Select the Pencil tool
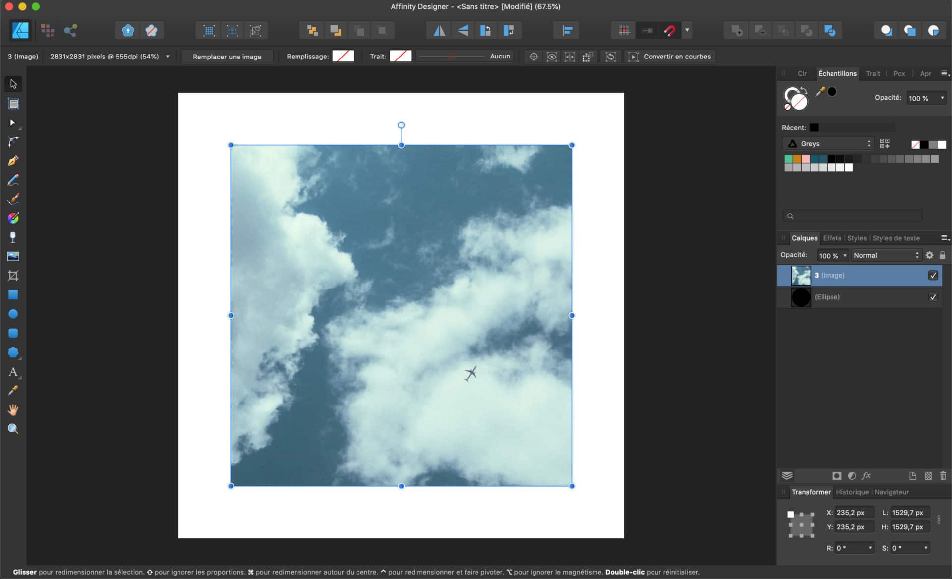 click(x=13, y=180)
